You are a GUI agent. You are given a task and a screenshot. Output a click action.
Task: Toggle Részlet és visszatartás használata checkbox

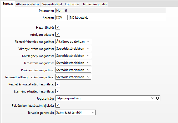58,84
